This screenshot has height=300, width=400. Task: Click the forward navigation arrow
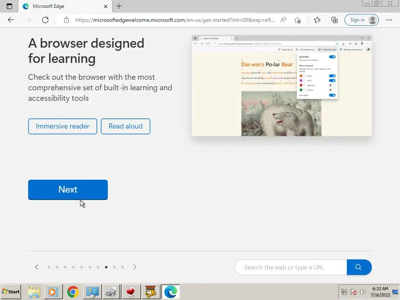coord(28,20)
